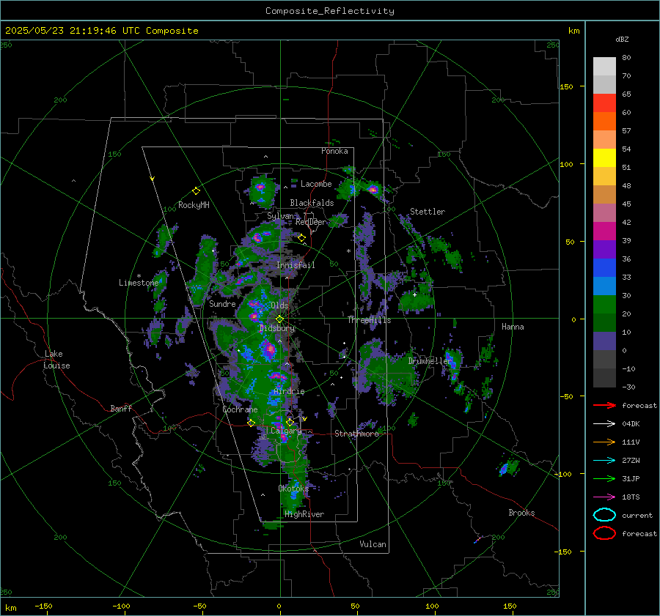Click the yellow diamond marker near Cochrane

[252, 423]
